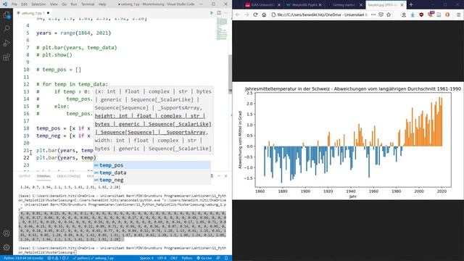Open VS Code Terminal menu

tap(88, 4)
